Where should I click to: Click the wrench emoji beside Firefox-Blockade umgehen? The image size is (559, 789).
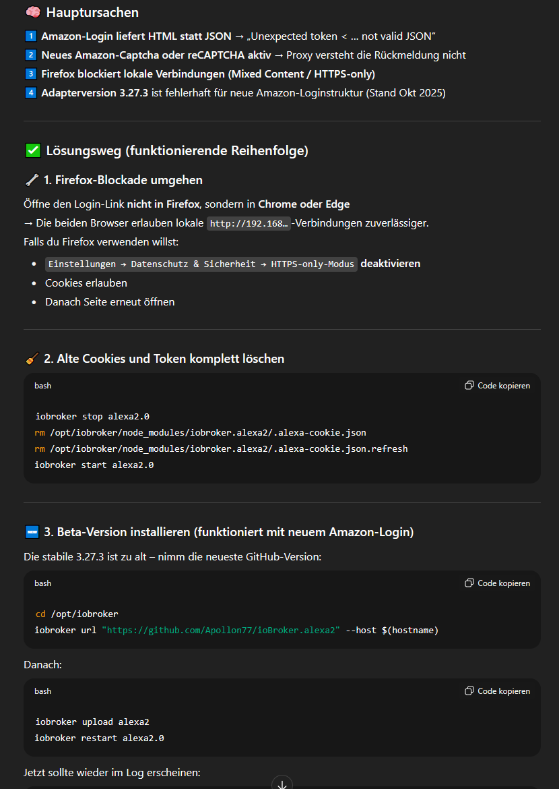32,180
